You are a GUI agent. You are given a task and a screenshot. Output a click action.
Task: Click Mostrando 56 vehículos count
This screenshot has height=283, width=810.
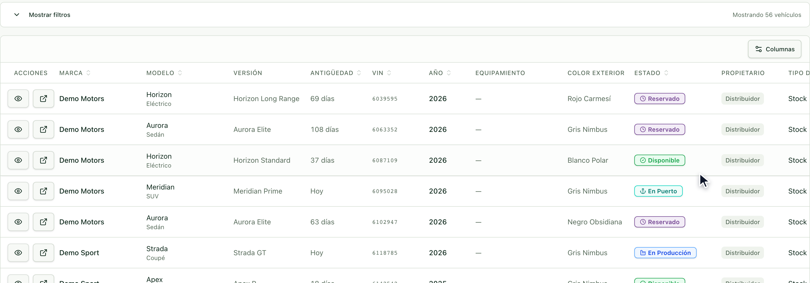pos(767,15)
